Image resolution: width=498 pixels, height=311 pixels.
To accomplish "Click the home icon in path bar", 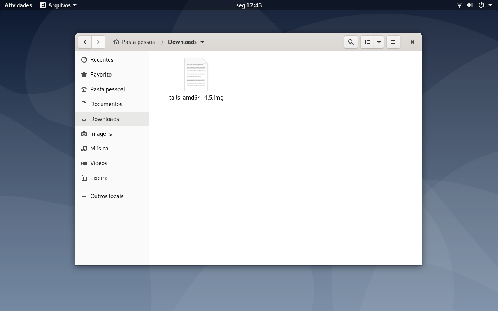I will click(x=116, y=42).
